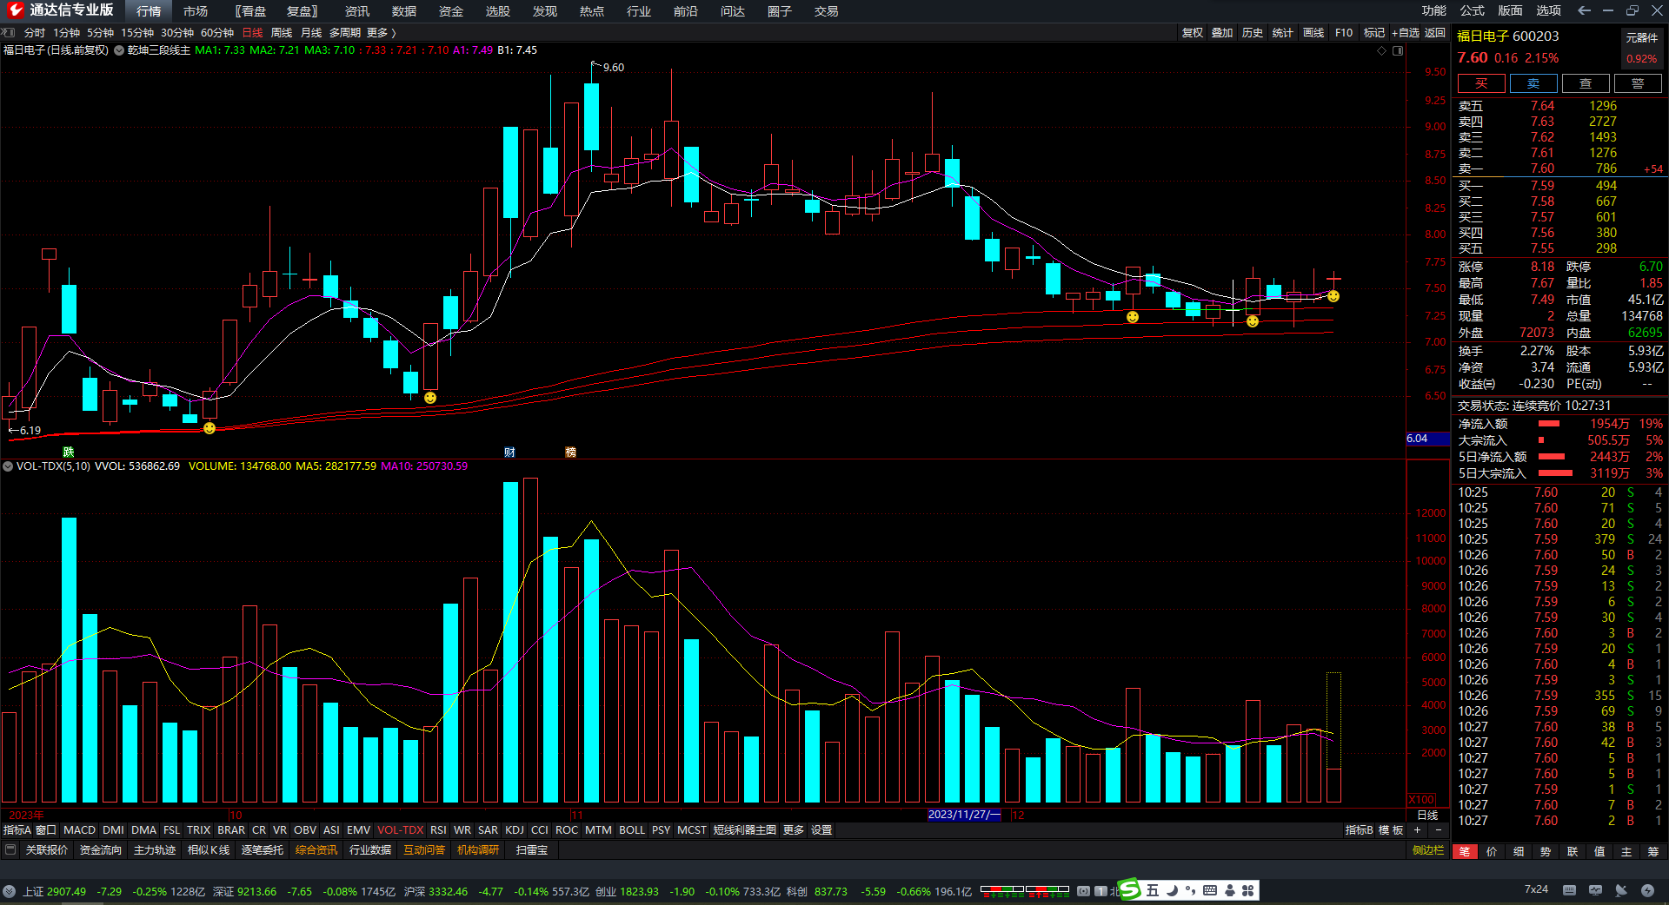This screenshot has height=905, width=1669.
Task: Click the lightning bolt status icon
Action: pos(1647,890)
